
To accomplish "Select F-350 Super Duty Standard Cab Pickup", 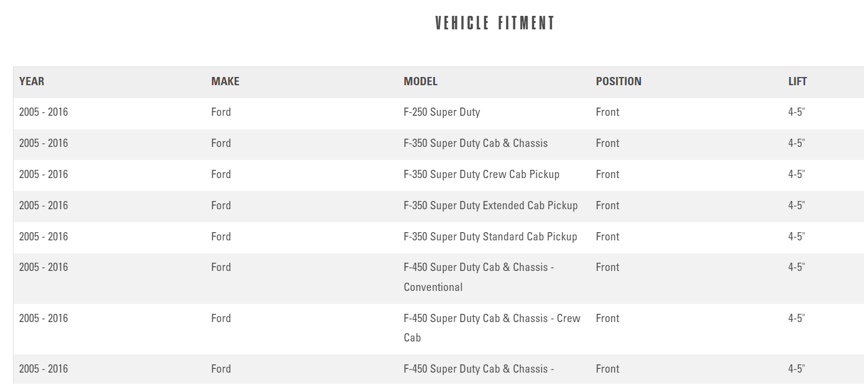I will (x=490, y=237).
